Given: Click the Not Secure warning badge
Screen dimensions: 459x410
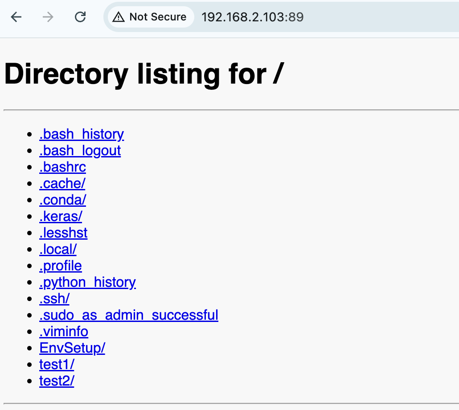Looking at the screenshot, I should (x=150, y=17).
